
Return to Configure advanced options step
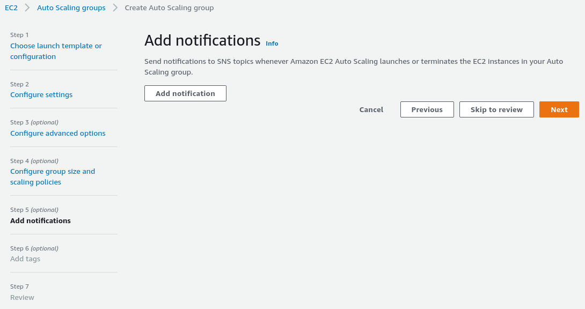coord(58,134)
